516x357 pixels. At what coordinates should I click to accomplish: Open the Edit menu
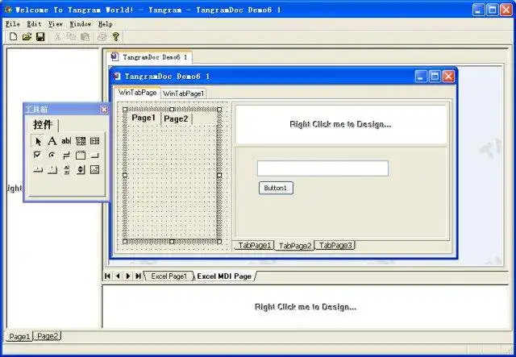tap(34, 24)
